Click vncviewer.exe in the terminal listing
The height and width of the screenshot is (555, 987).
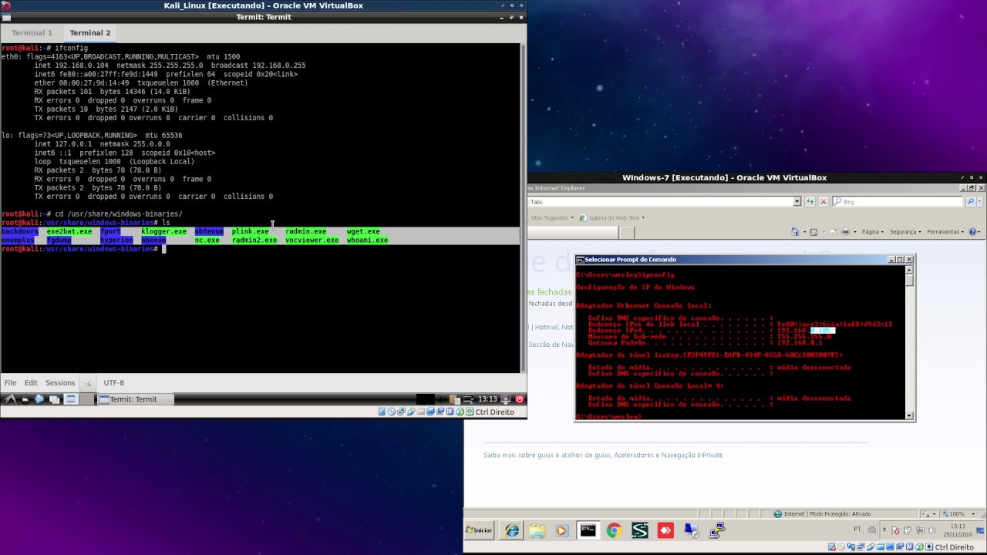coord(312,240)
